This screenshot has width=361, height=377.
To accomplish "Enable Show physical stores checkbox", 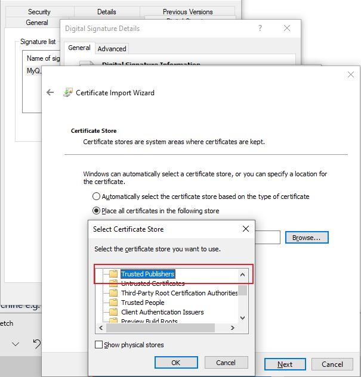I will click(x=98, y=345).
